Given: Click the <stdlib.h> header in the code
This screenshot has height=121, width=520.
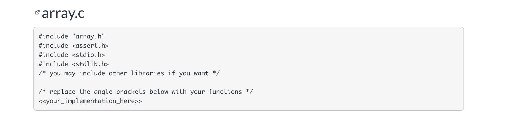Looking at the screenshot, I should point(90,64).
